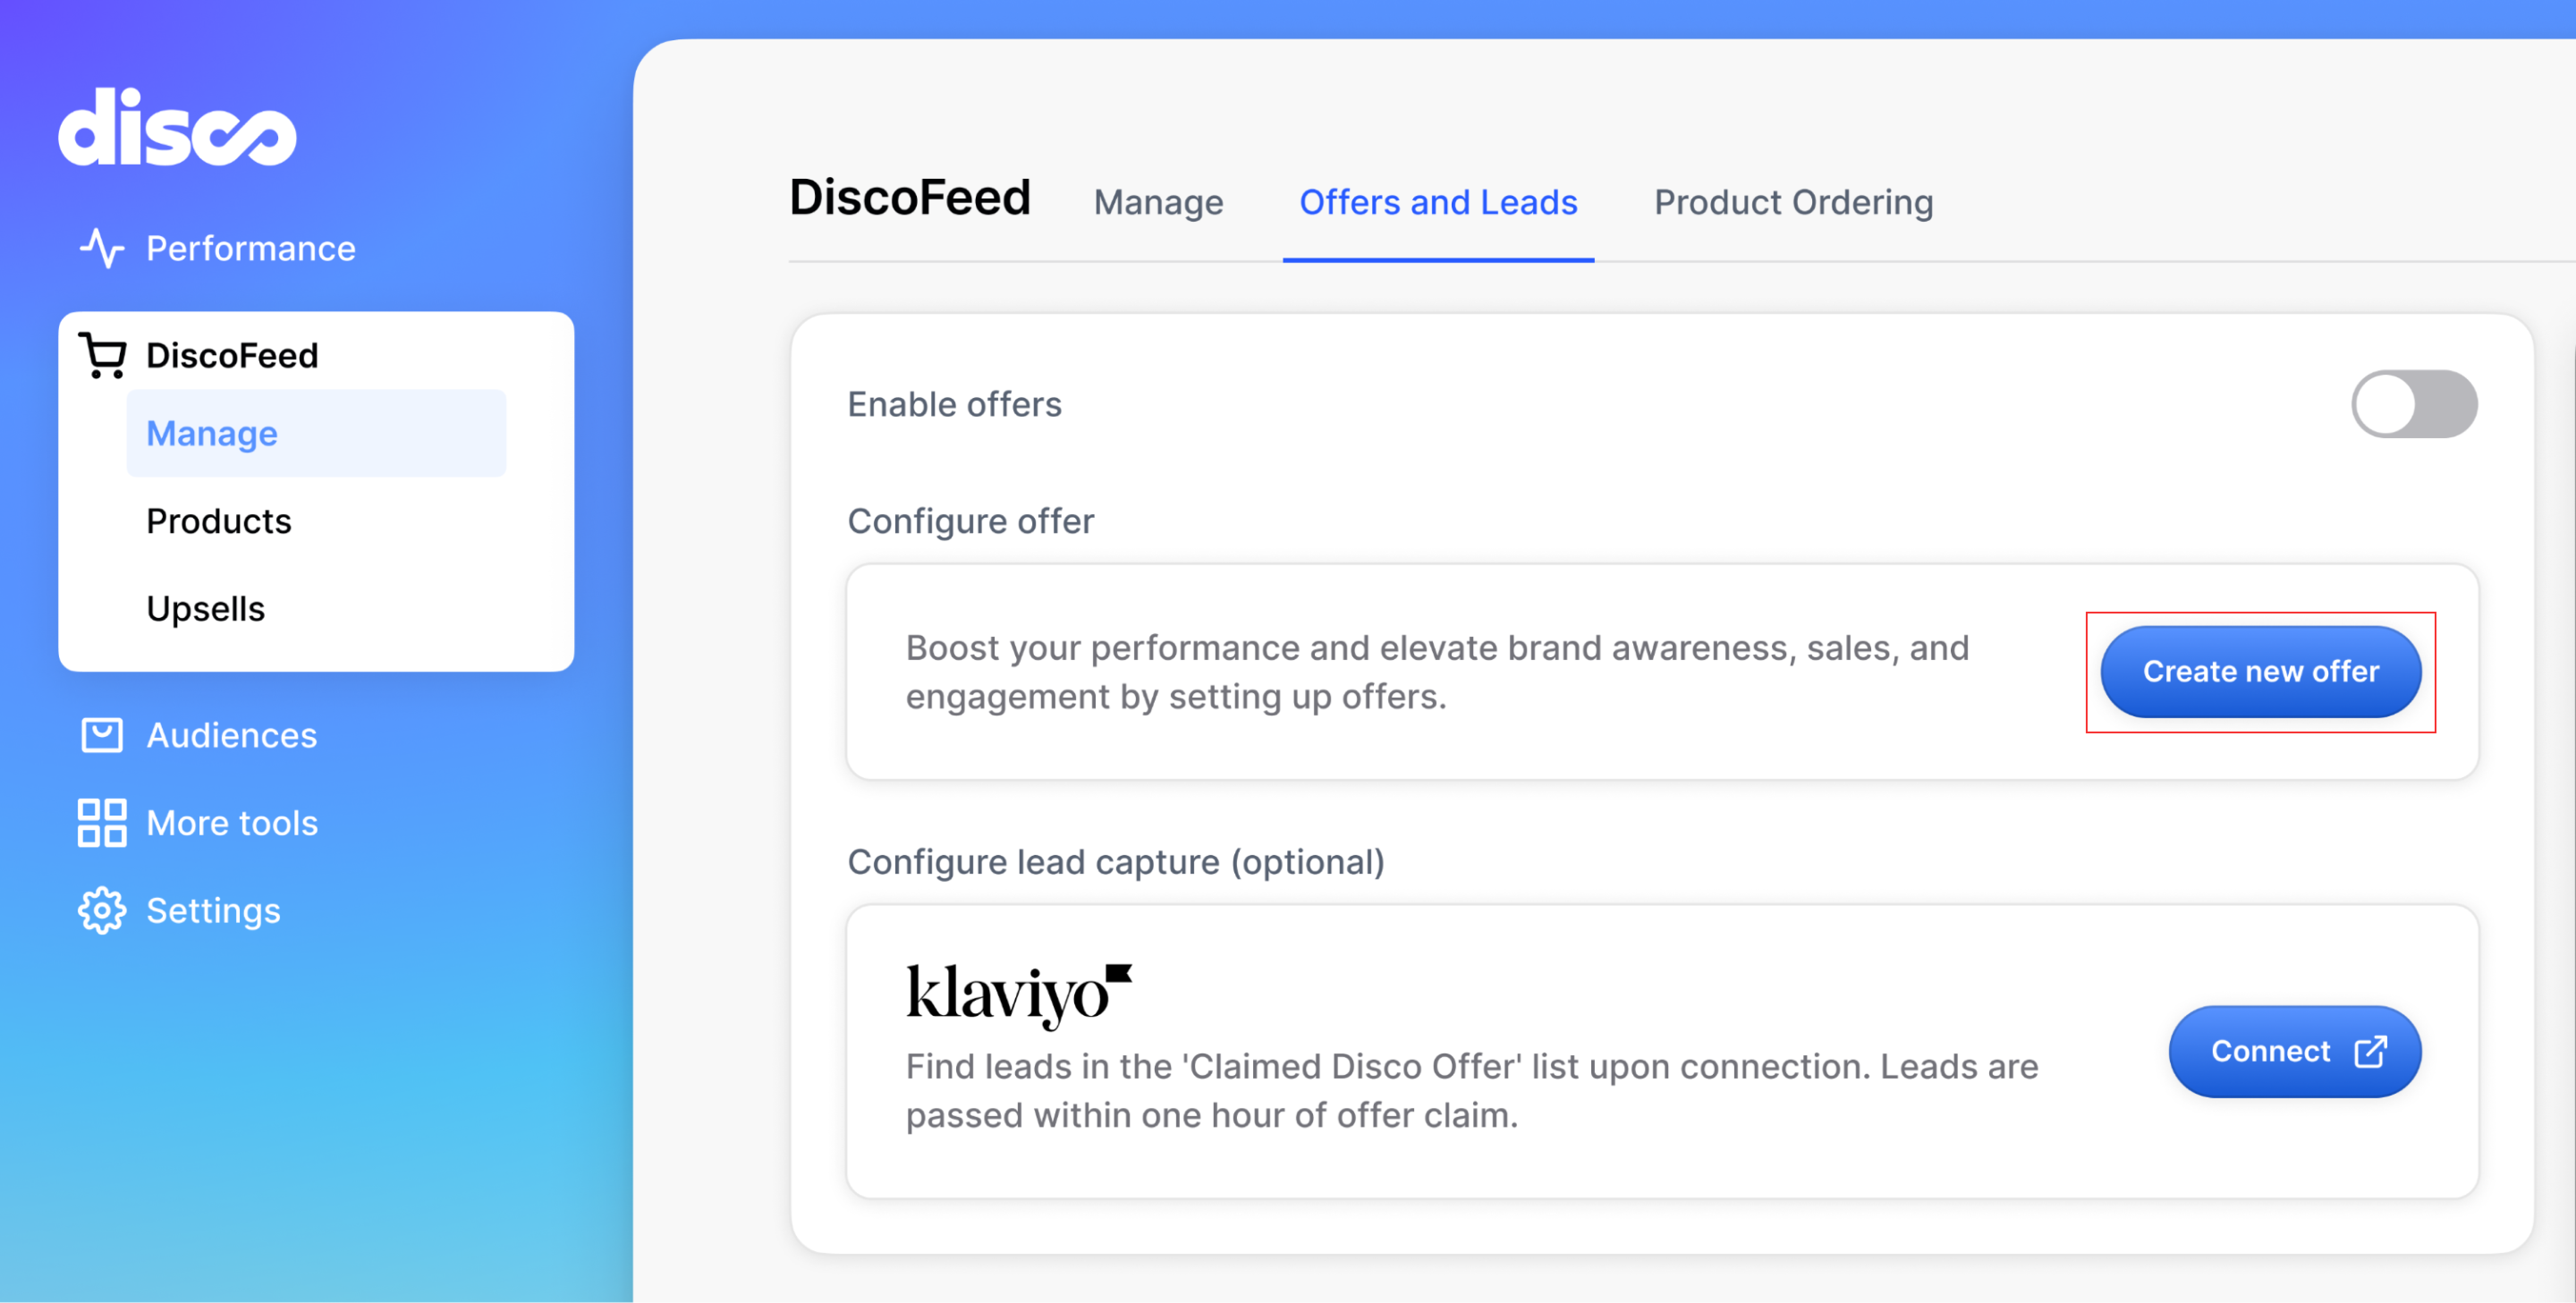Click the Disco logo

pyautogui.click(x=177, y=127)
